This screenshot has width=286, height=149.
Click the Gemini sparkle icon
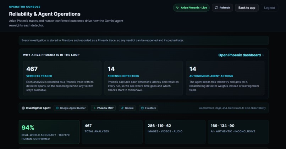pyautogui.click(x=122, y=108)
